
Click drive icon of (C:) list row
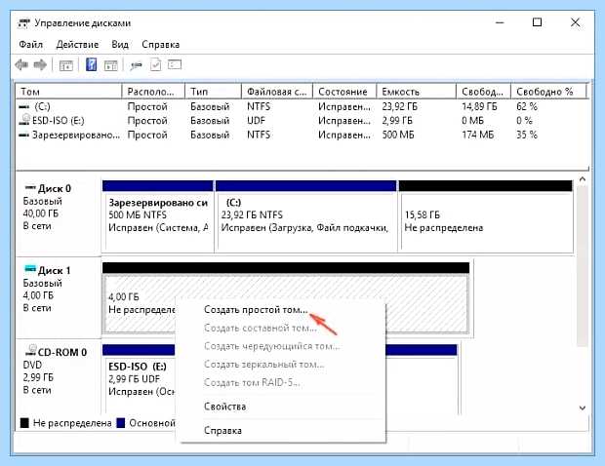(24, 107)
